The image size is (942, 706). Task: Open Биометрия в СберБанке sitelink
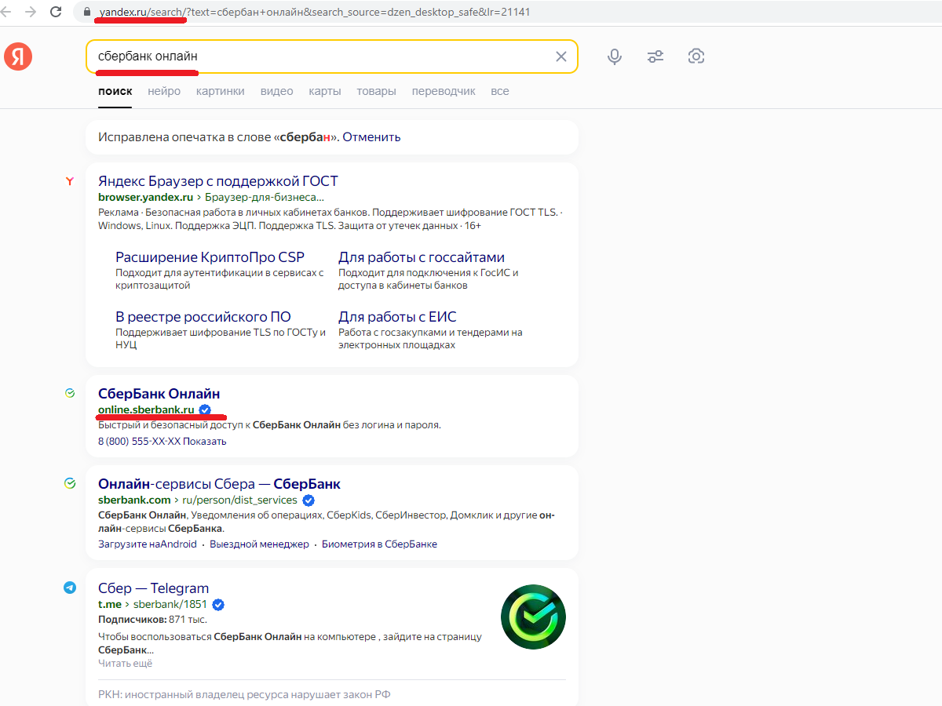coord(379,544)
